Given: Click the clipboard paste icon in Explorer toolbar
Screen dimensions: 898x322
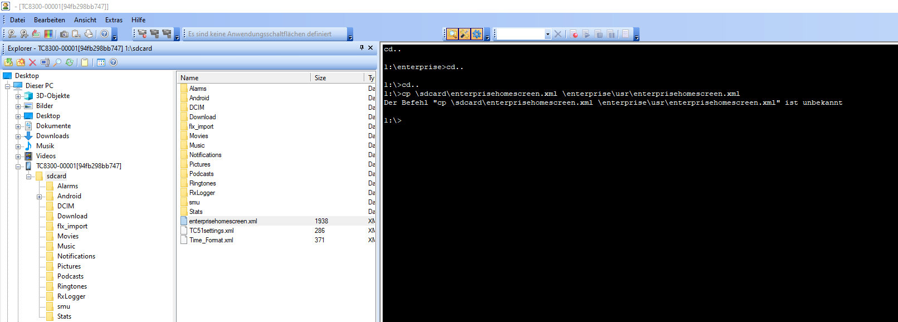Looking at the screenshot, I should [85, 62].
